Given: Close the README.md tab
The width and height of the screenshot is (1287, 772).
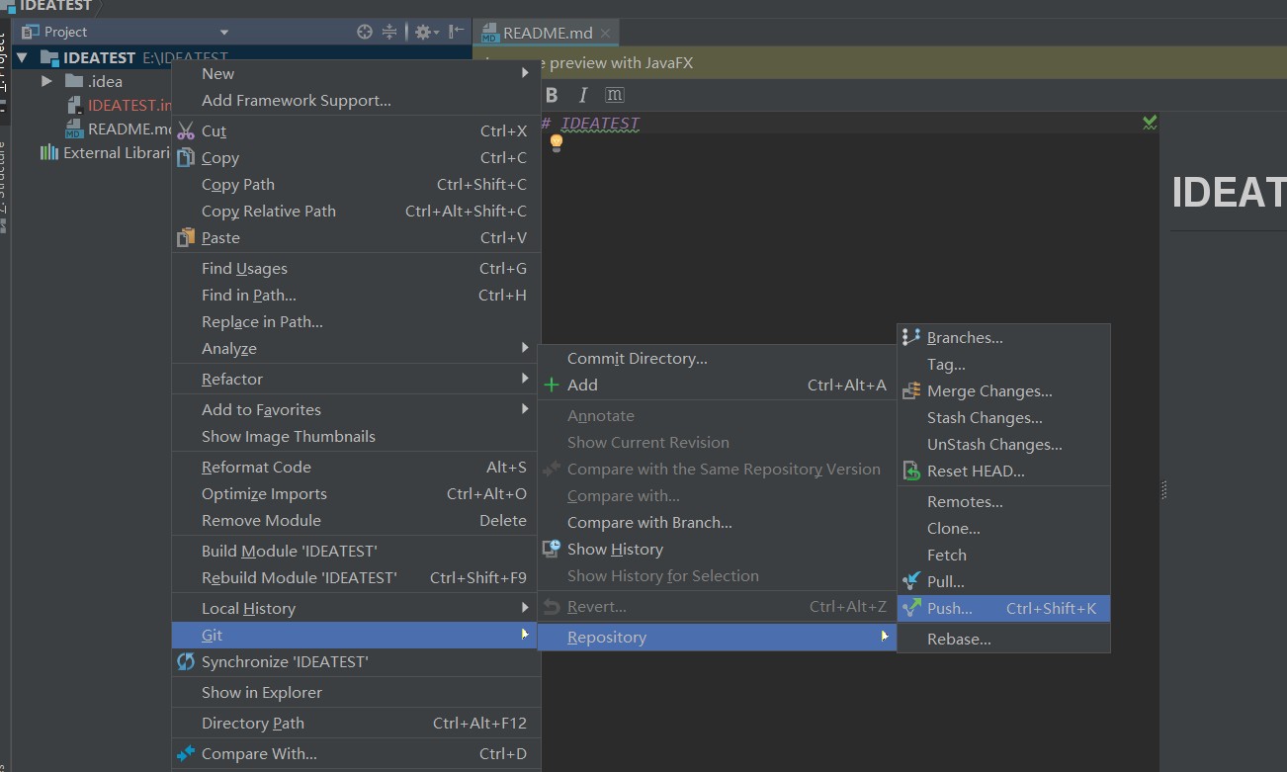Looking at the screenshot, I should pyautogui.click(x=605, y=33).
